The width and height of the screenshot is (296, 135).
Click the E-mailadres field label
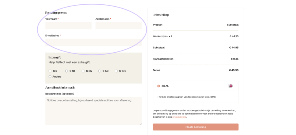click(52, 36)
